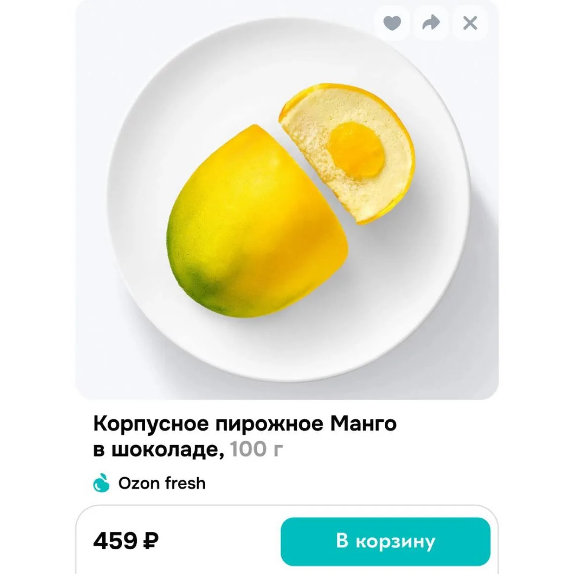Open the Ozon fresh seller link

coord(149,483)
